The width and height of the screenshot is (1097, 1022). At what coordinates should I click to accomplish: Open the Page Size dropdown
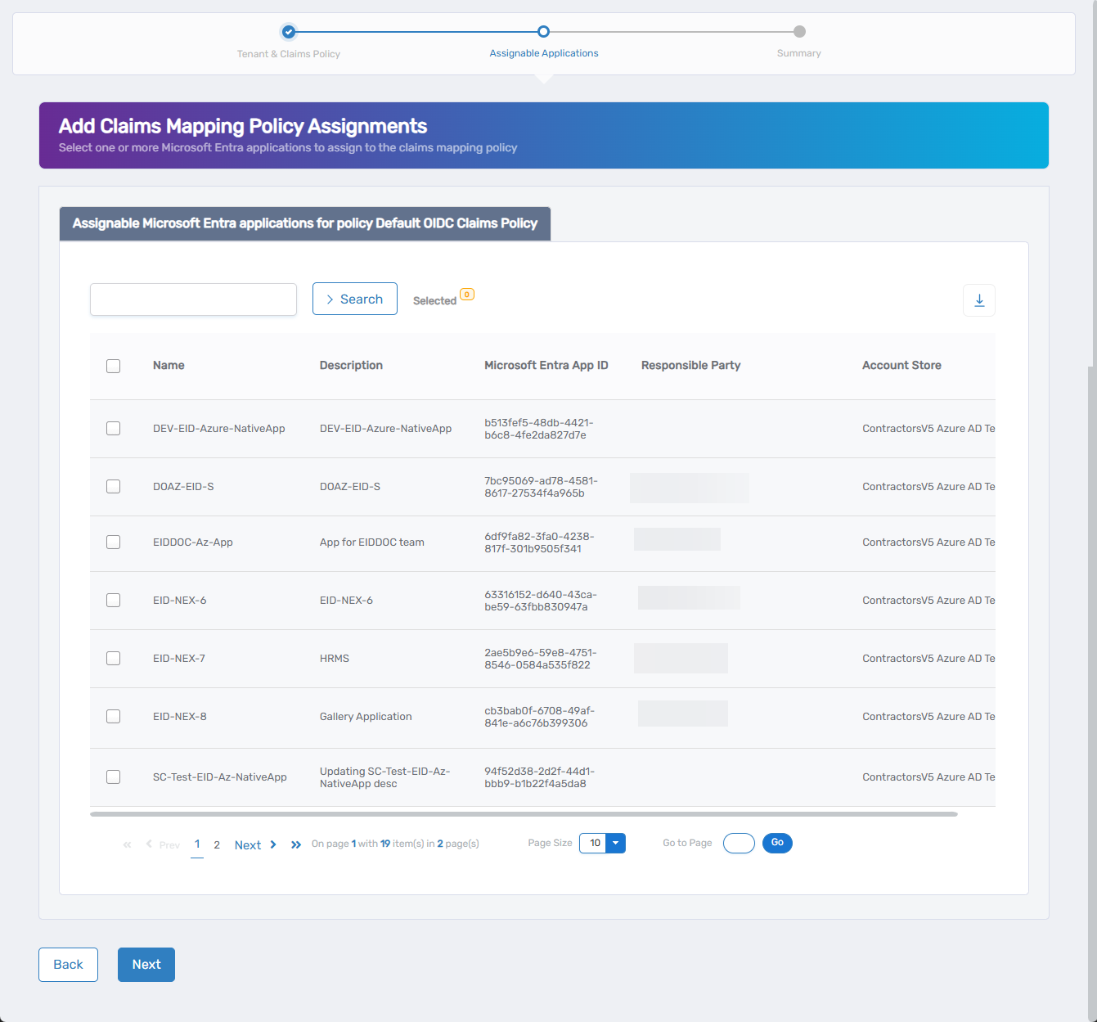coord(615,843)
